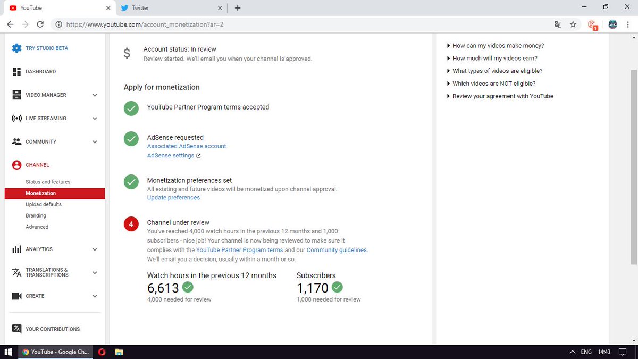Screen dimensions: 638x359
Task: Reload the page with refresh icon
Action: [x=40, y=24]
